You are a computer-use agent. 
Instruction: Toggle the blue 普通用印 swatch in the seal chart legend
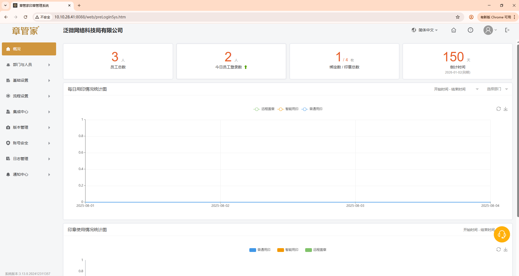(x=253, y=250)
